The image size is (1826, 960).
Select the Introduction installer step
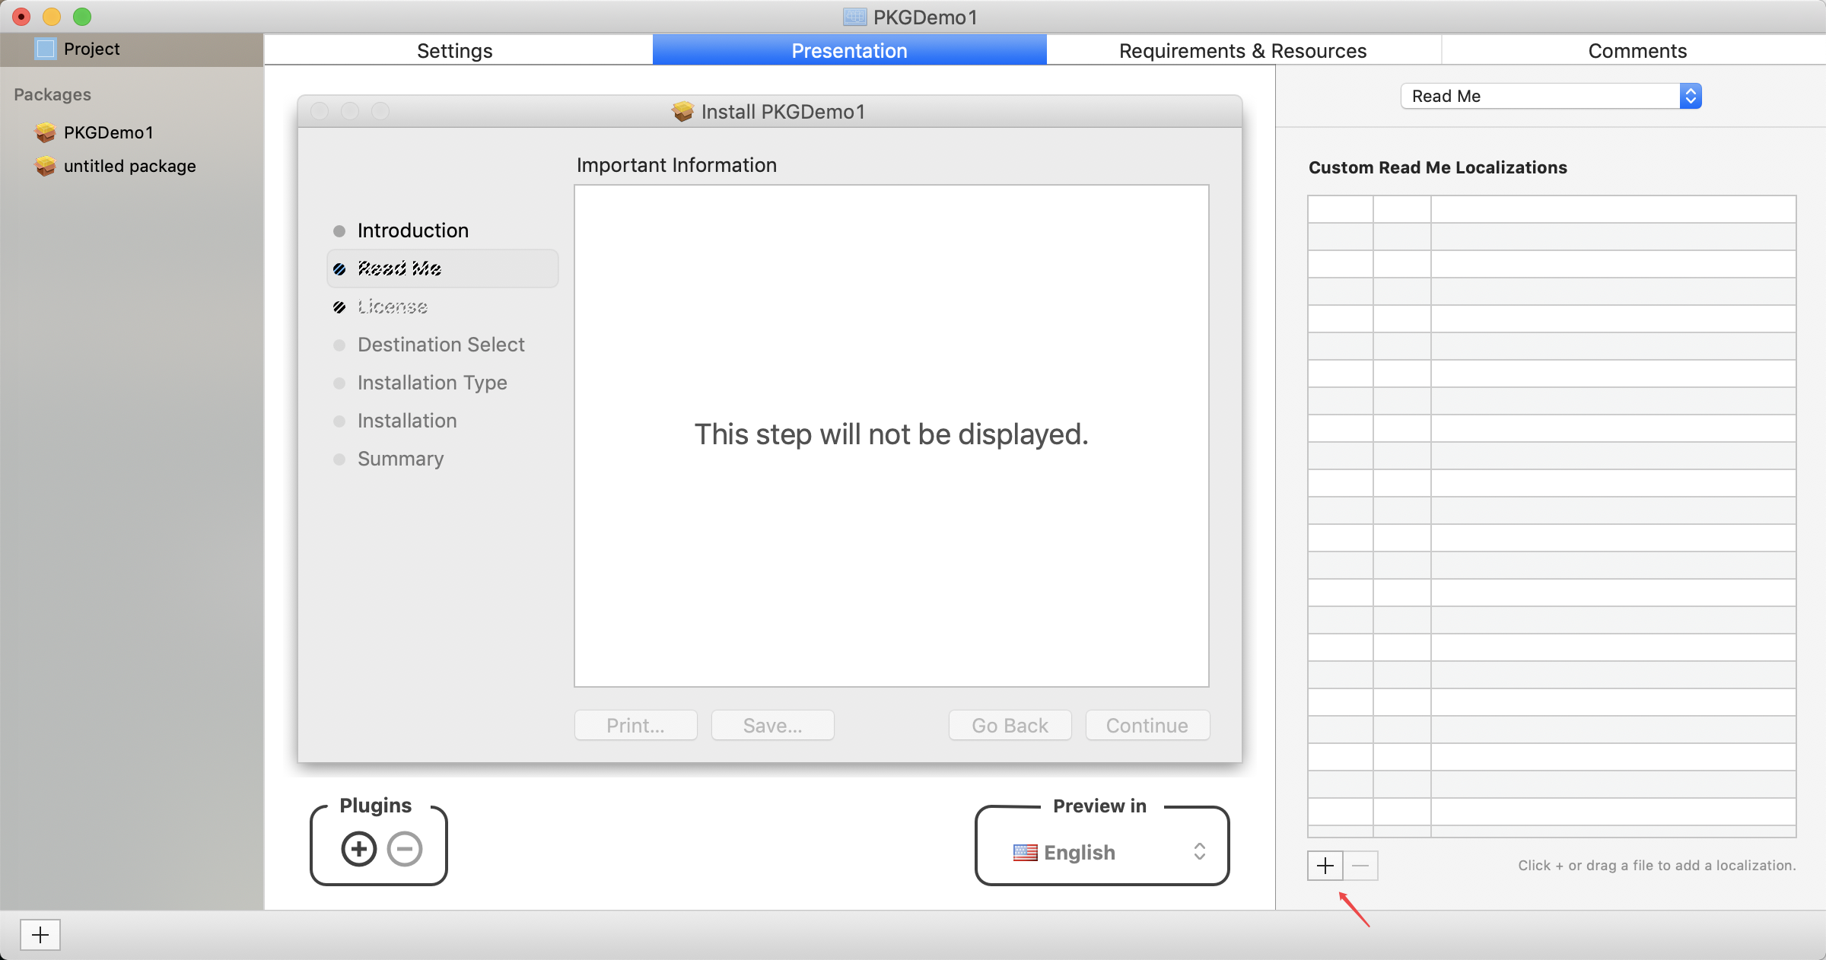412,230
